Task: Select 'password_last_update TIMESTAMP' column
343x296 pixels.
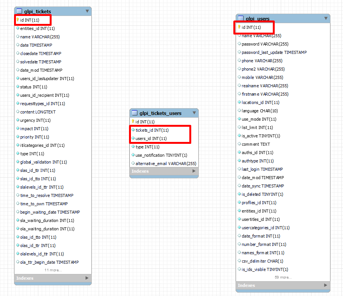Action: click(274, 52)
